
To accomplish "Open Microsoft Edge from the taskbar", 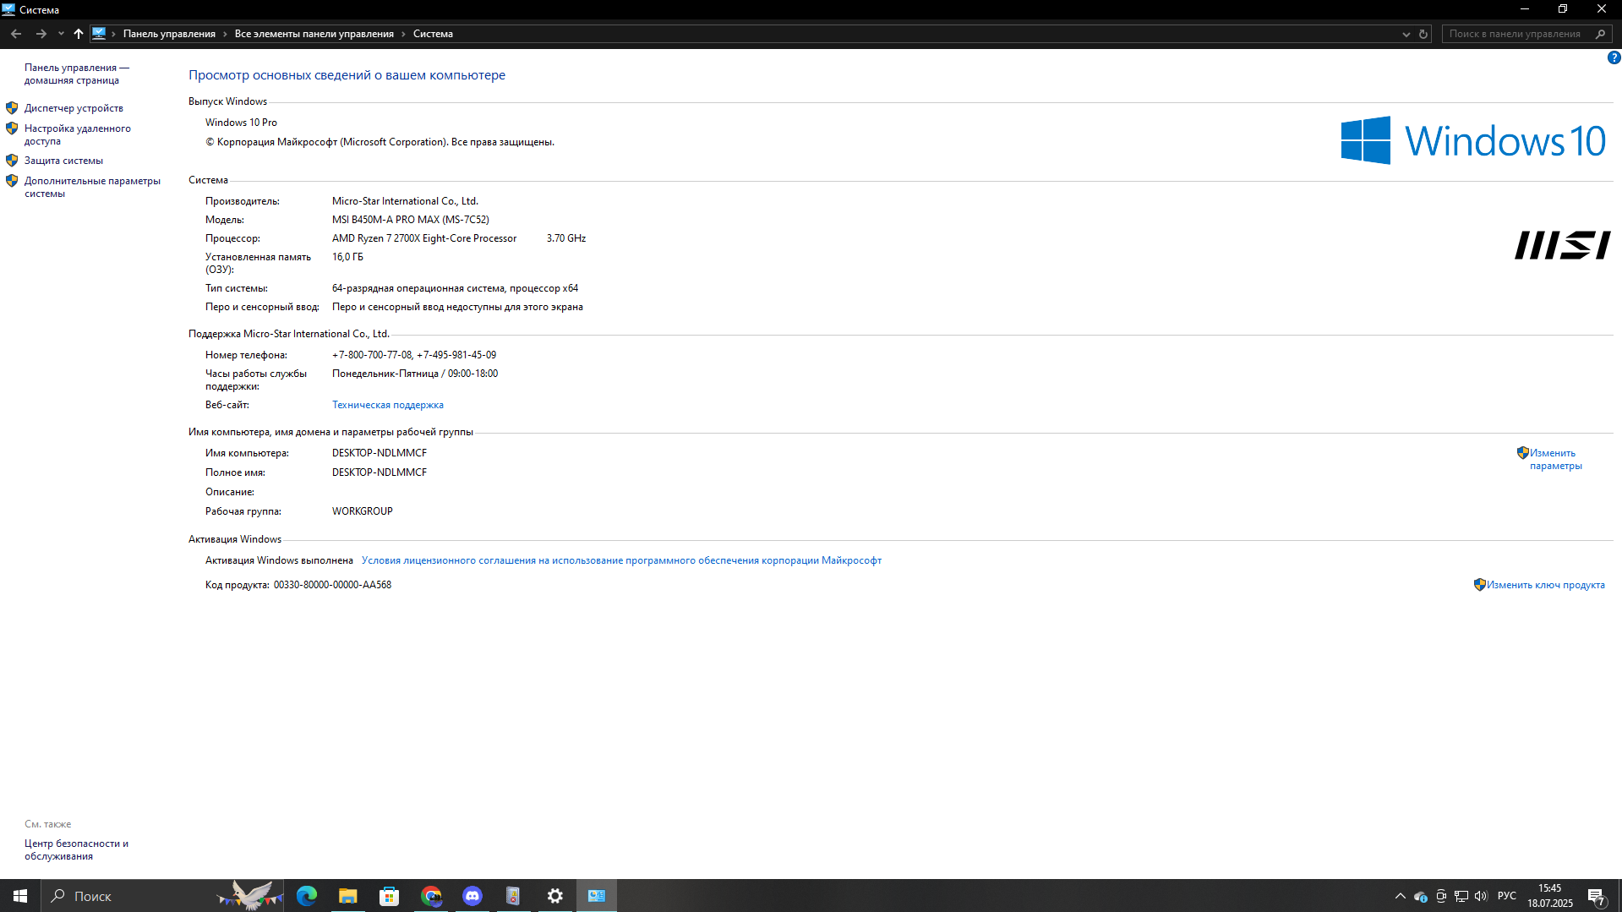I will pos(307,896).
